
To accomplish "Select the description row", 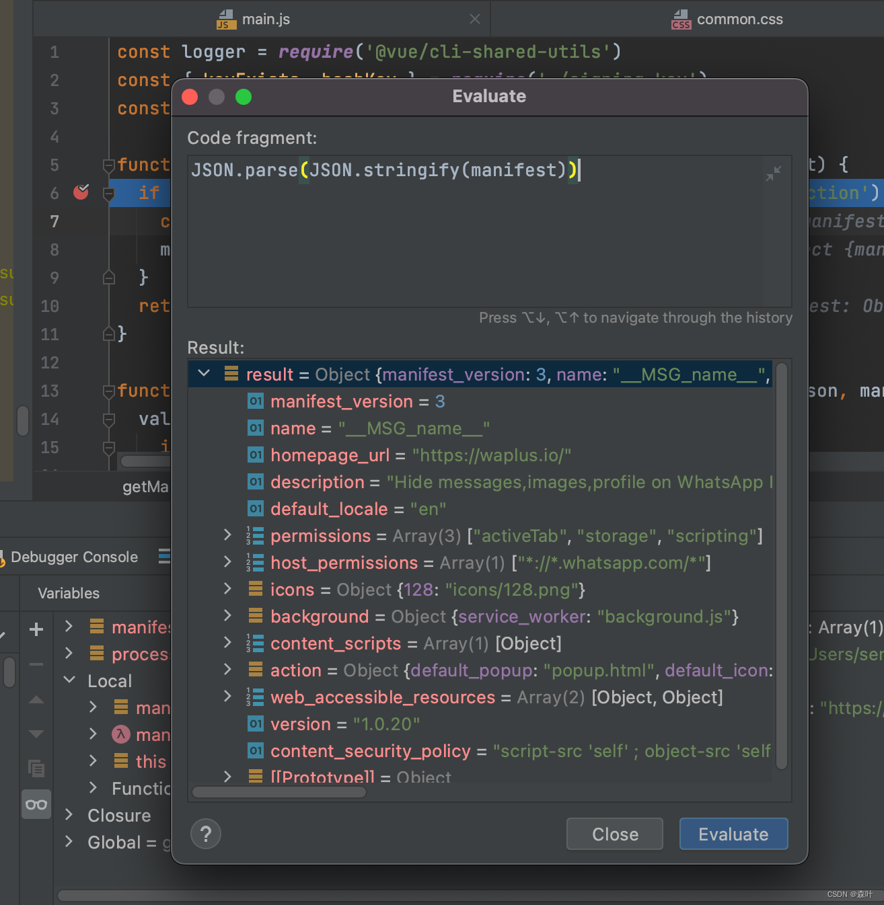I will [480, 482].
